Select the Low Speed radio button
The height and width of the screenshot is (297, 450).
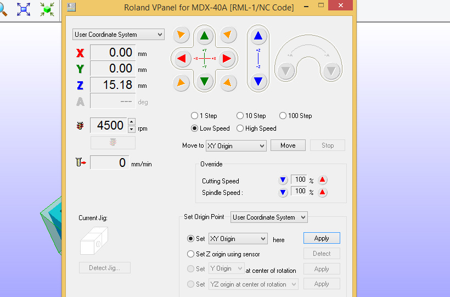[x=194, y=128]
